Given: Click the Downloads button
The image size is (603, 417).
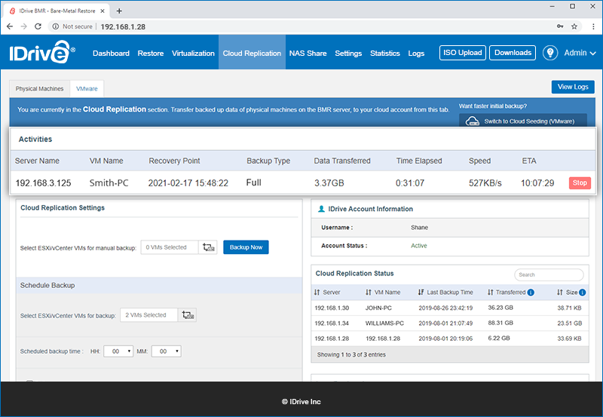Looking at the screenshot, I should pyautogui.click(x=513, y=53).
